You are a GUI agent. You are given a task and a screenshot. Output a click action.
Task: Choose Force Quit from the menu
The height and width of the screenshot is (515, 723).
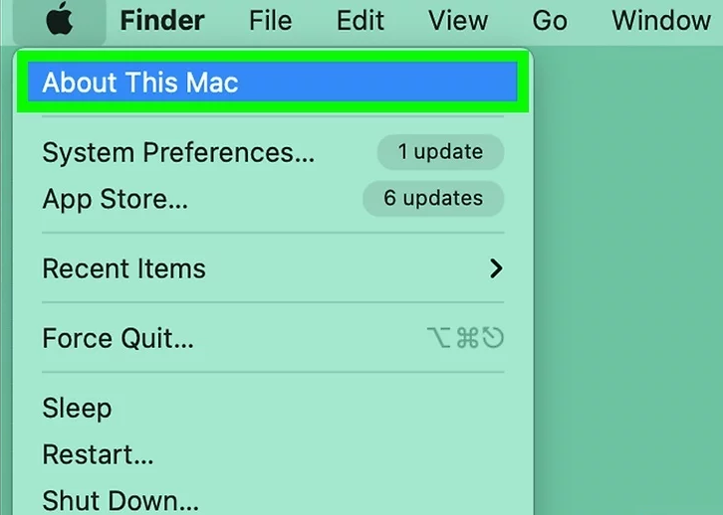click(273, 338)
